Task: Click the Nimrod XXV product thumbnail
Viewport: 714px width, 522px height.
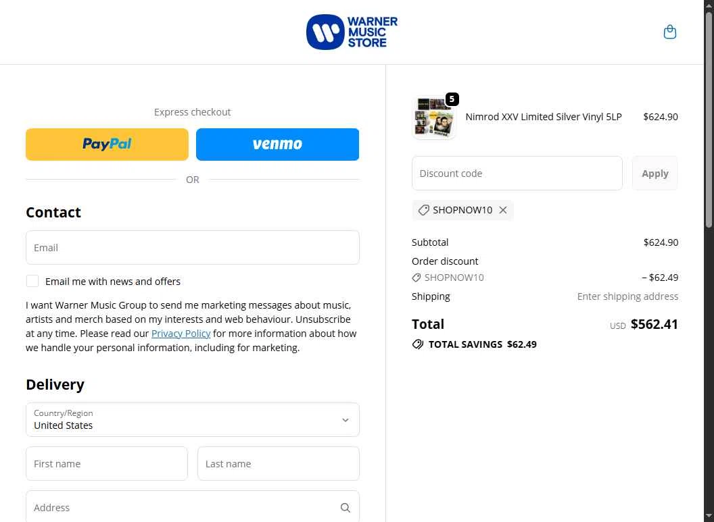Action: click(x=433, y=118)
